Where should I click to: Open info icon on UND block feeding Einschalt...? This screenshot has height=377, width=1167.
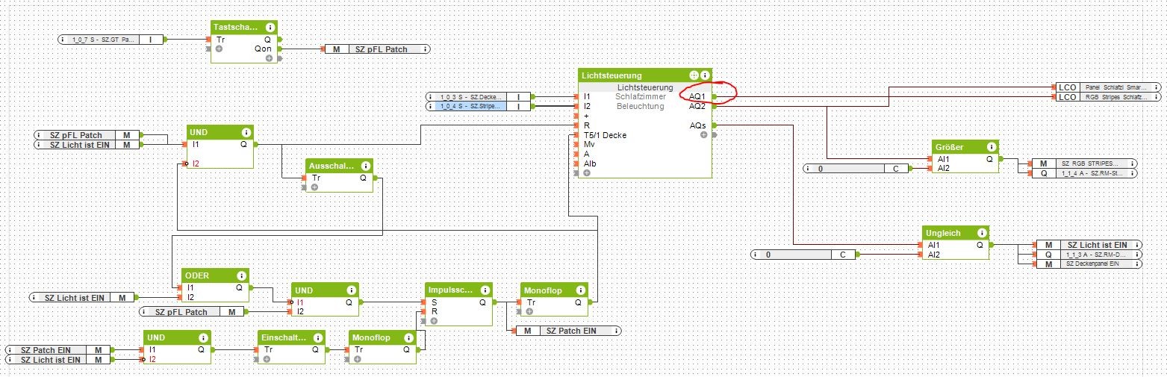pyautogui.click(x=203, y=337)
